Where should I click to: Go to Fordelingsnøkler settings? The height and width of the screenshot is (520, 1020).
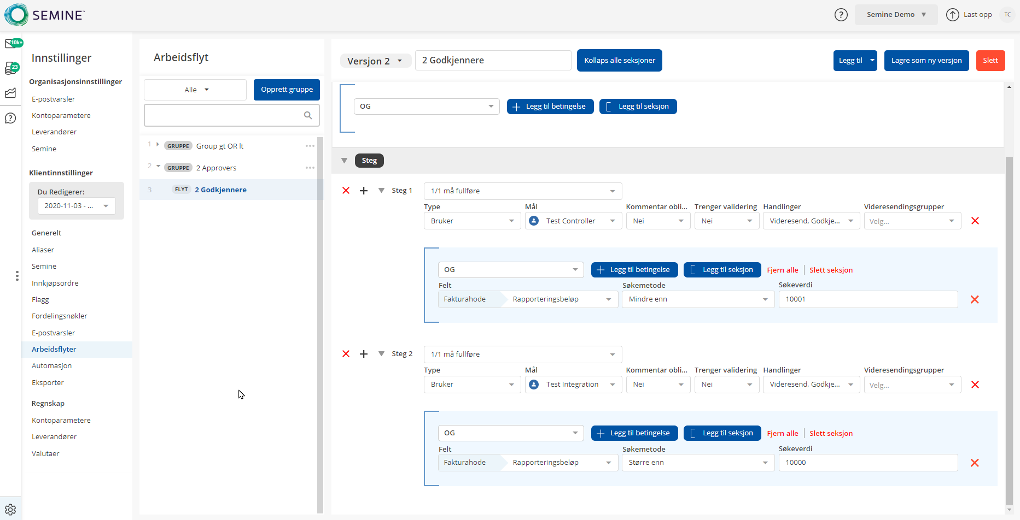(x=59, y=316)
